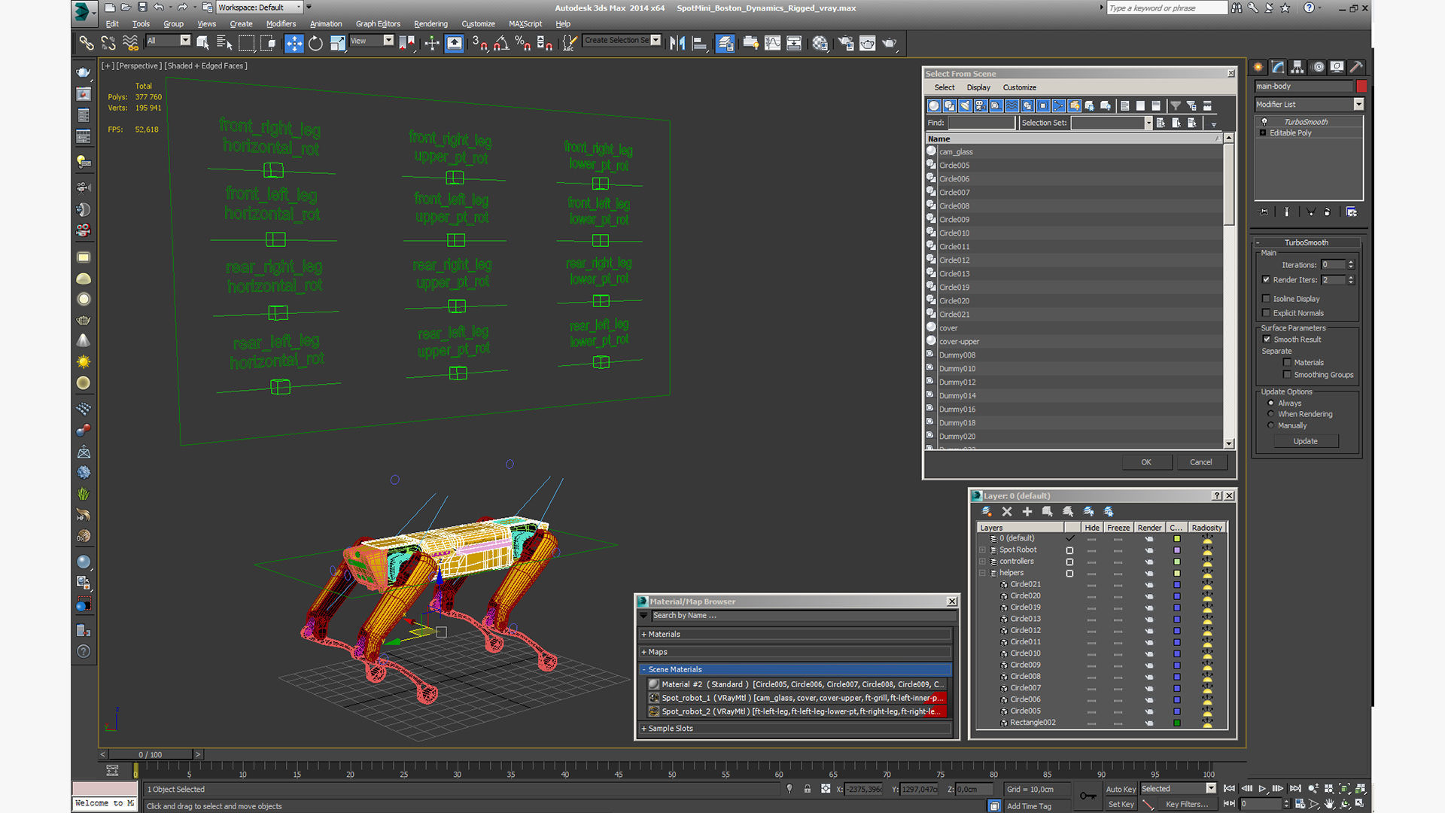Open the Render Setup dialog

tap(846, 43)
